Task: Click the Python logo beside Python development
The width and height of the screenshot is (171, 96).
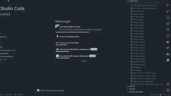Action: click(x=57, y=49)
